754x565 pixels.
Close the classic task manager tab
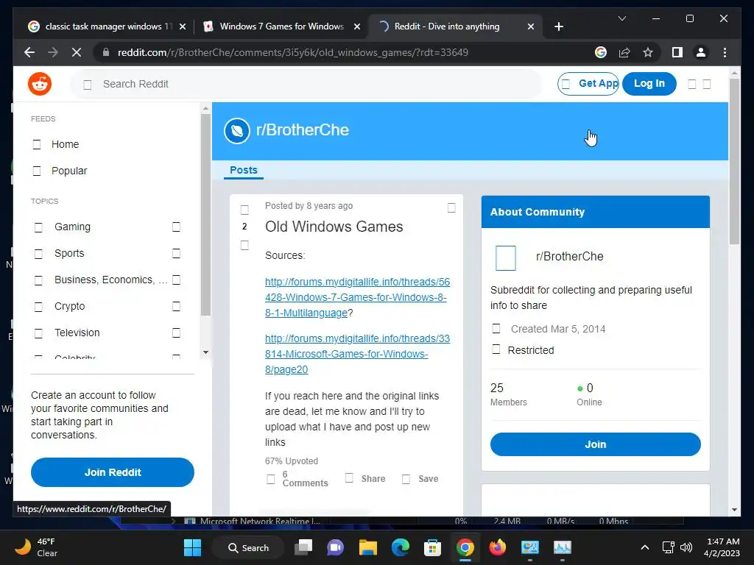183,26
